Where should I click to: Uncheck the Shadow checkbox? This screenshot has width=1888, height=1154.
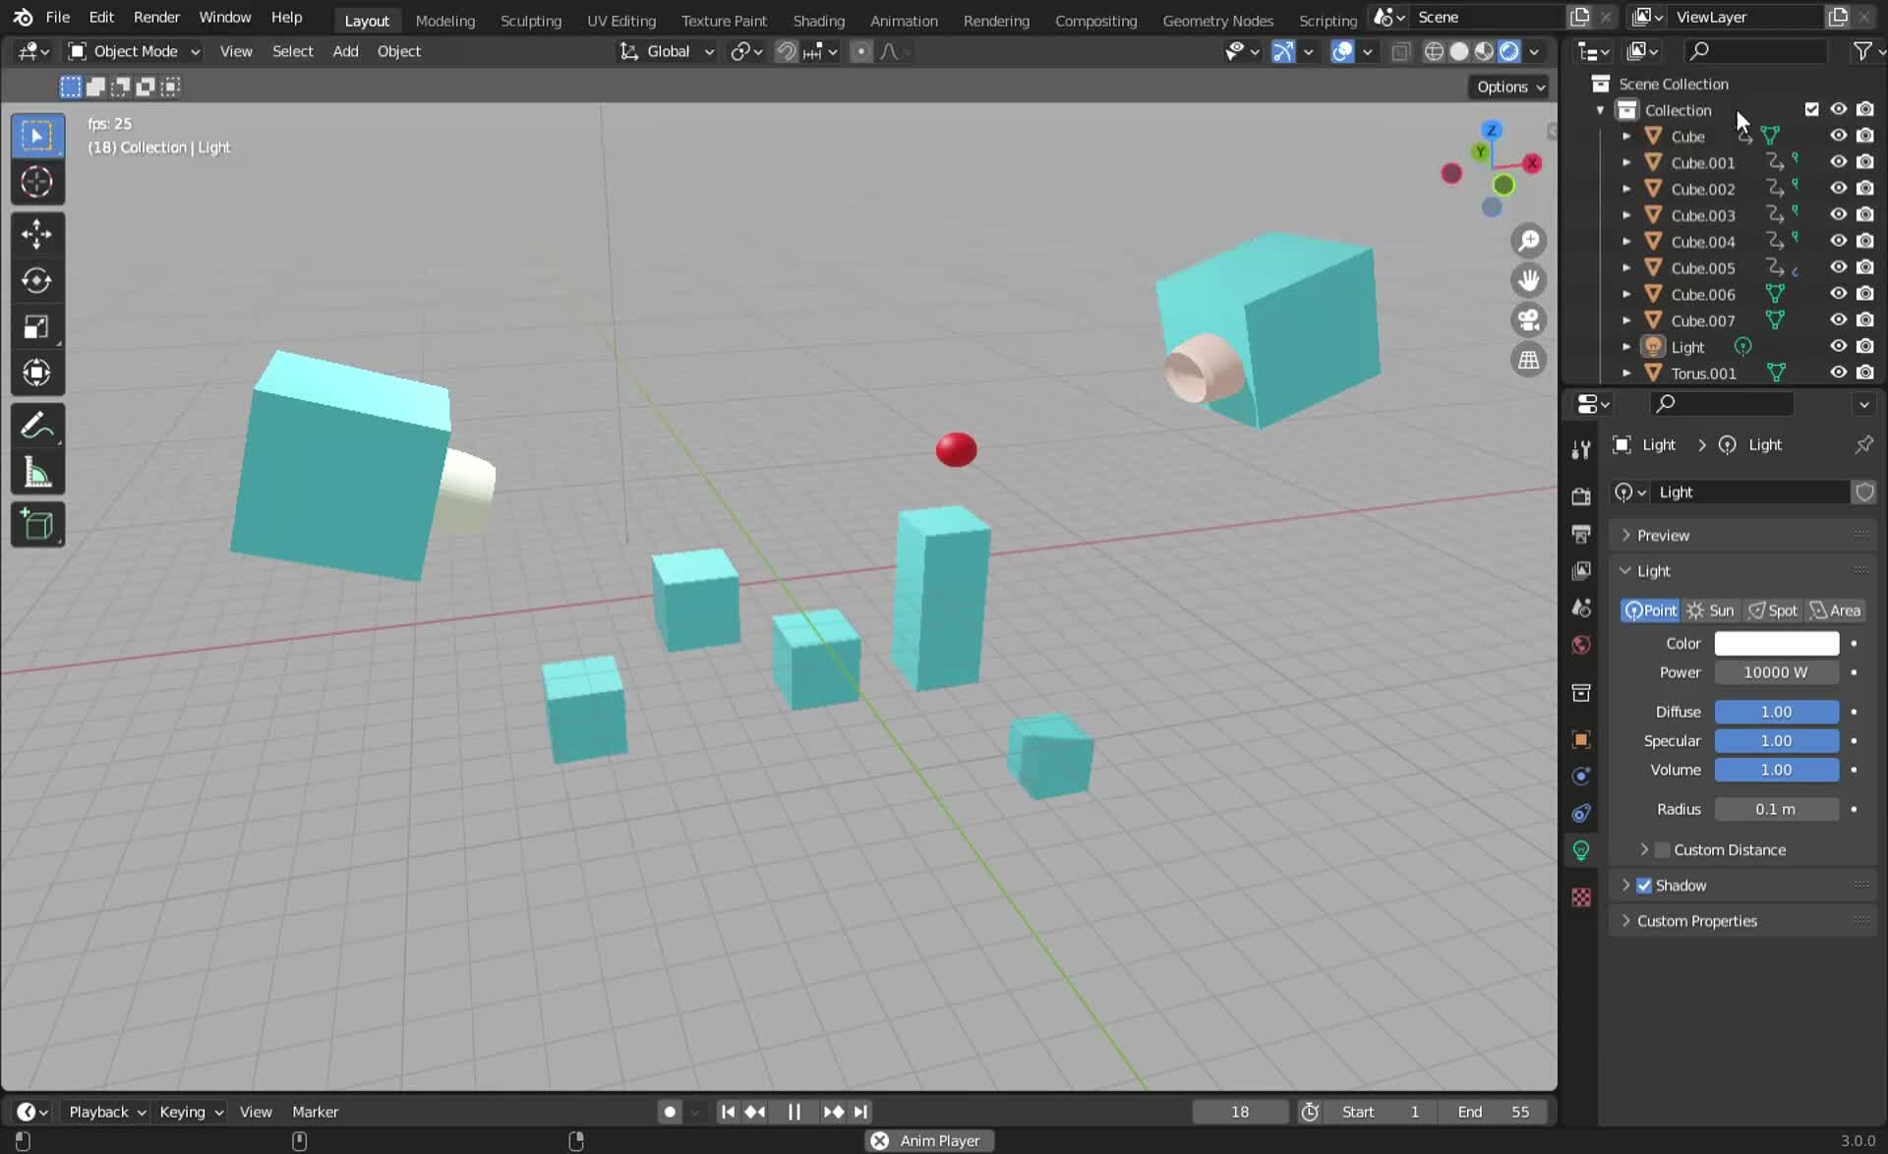click(x=1644, y=885)
